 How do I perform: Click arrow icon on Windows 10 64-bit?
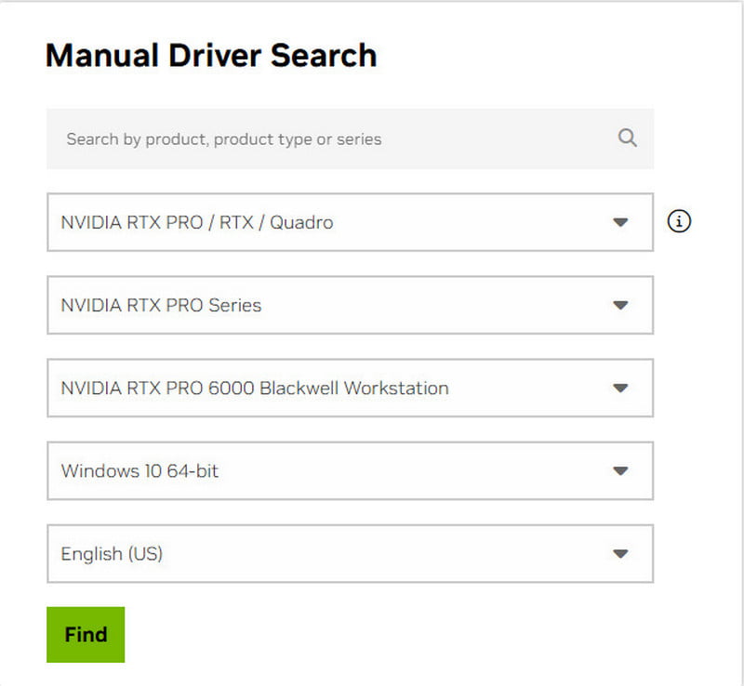[620, 470]
